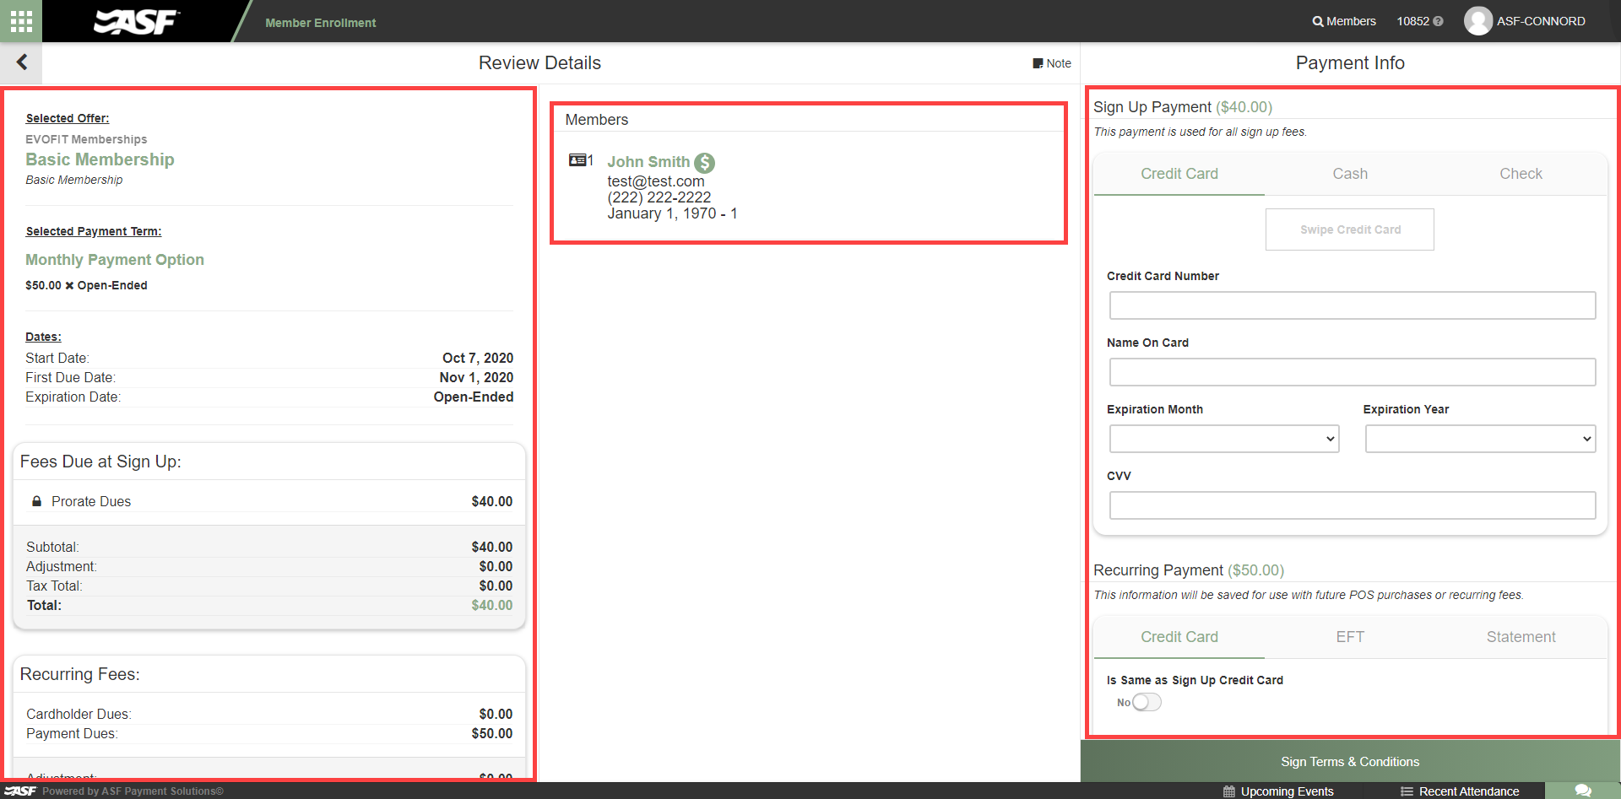Click the Start Date value Oct 7, 2020
Viewport: 1621px width, 799px height.
pos(478,358)
